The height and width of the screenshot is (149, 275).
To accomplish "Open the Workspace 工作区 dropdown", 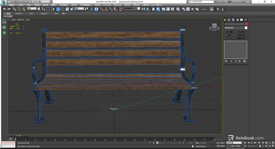I will pyautogui.click(x=41, y=2).
